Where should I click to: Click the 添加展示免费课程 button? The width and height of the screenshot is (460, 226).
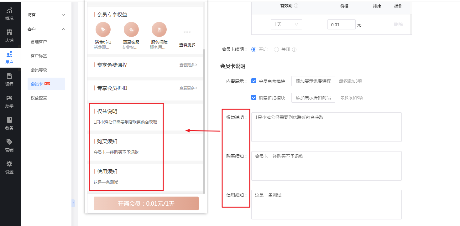[x=313, y=81]
